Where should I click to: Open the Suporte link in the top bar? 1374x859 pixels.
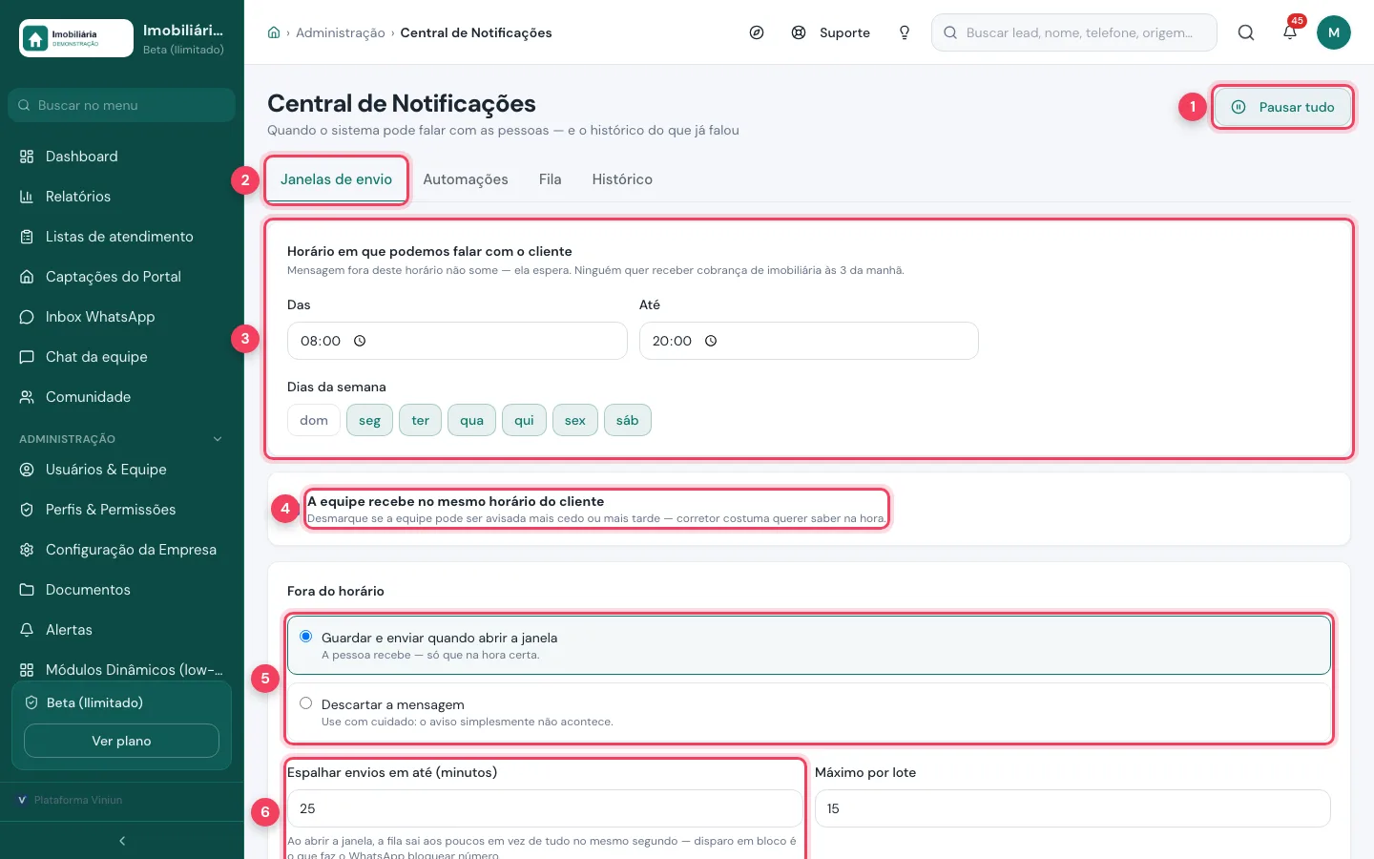pyautogui.click(x=831, y=32)
